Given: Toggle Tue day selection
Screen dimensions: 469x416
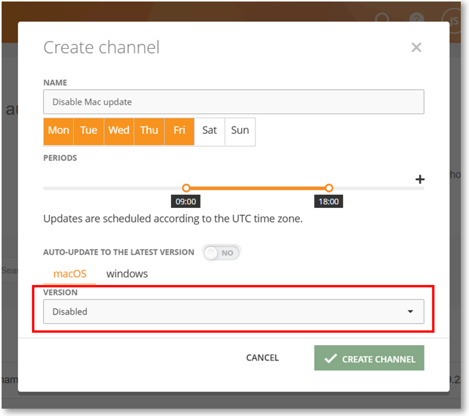Looking at the screenshot, I should (89, 132).
